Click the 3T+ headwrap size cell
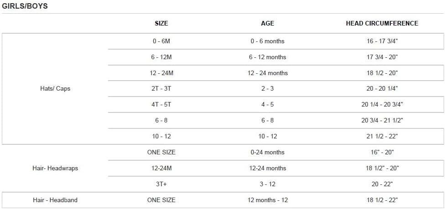 161,184
